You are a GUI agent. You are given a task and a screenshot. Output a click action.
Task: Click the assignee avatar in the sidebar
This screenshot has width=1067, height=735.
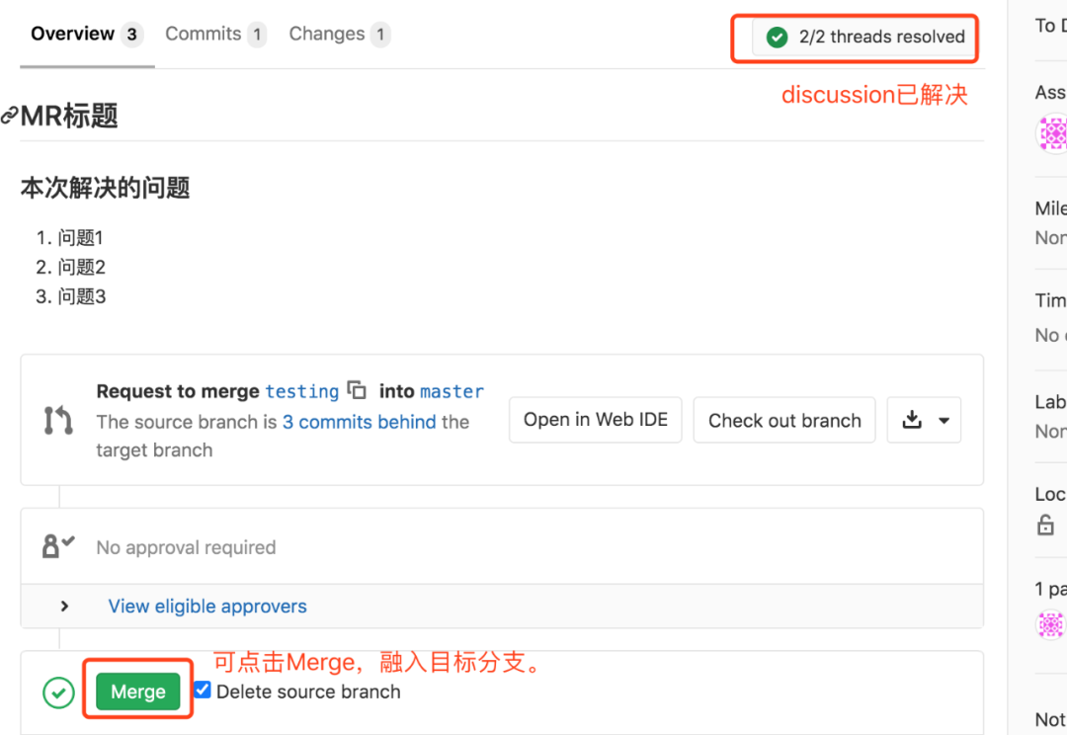[1053, 132]
